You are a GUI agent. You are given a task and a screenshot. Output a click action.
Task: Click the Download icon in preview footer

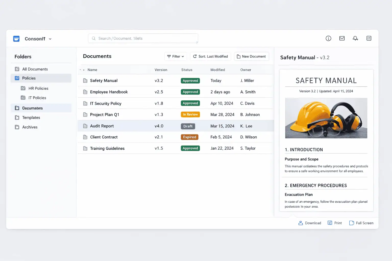tap(301, 223)
